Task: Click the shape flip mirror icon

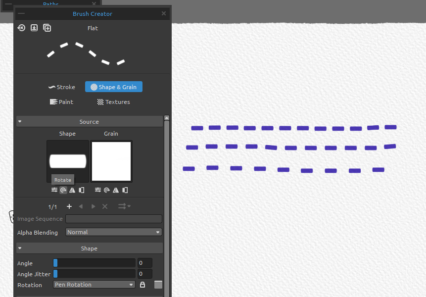Action: 72,190
